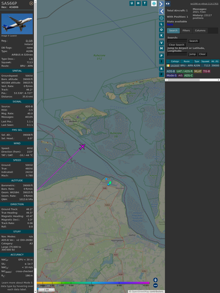Focus the Jump to Airport input field
This screenshot has width=220, height=293.
coord(177,54)
